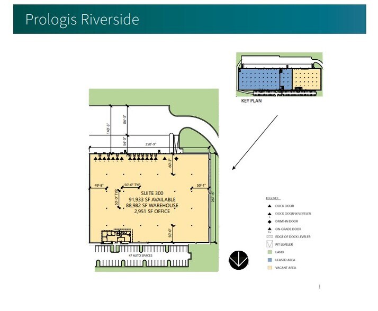
Task: Click the On Grade Door legend icon
Action: (269, 229)
